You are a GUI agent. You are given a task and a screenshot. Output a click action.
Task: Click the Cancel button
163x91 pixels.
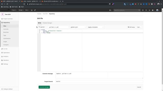139,87
